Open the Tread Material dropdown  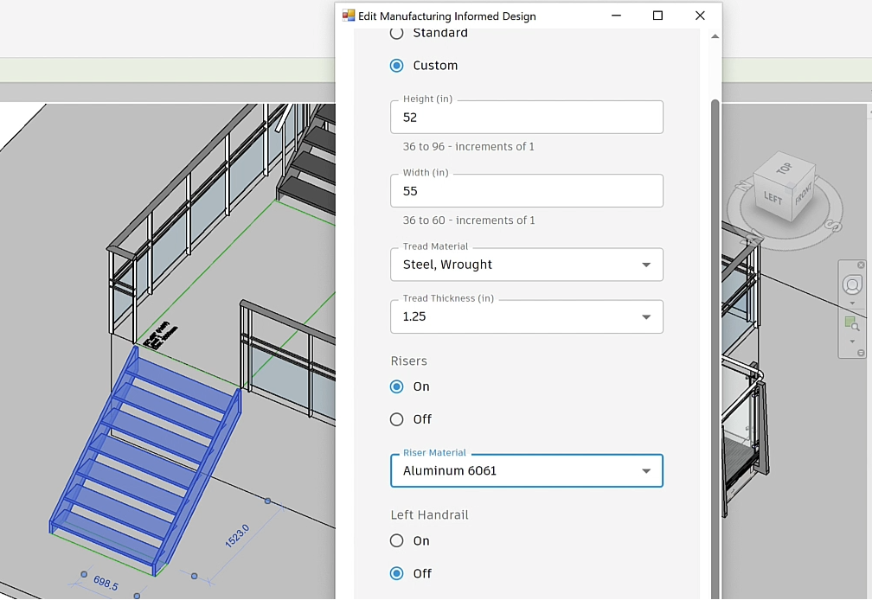tap(527, 265)
